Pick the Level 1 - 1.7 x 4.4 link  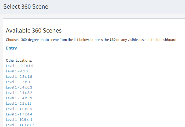(19, 114)
